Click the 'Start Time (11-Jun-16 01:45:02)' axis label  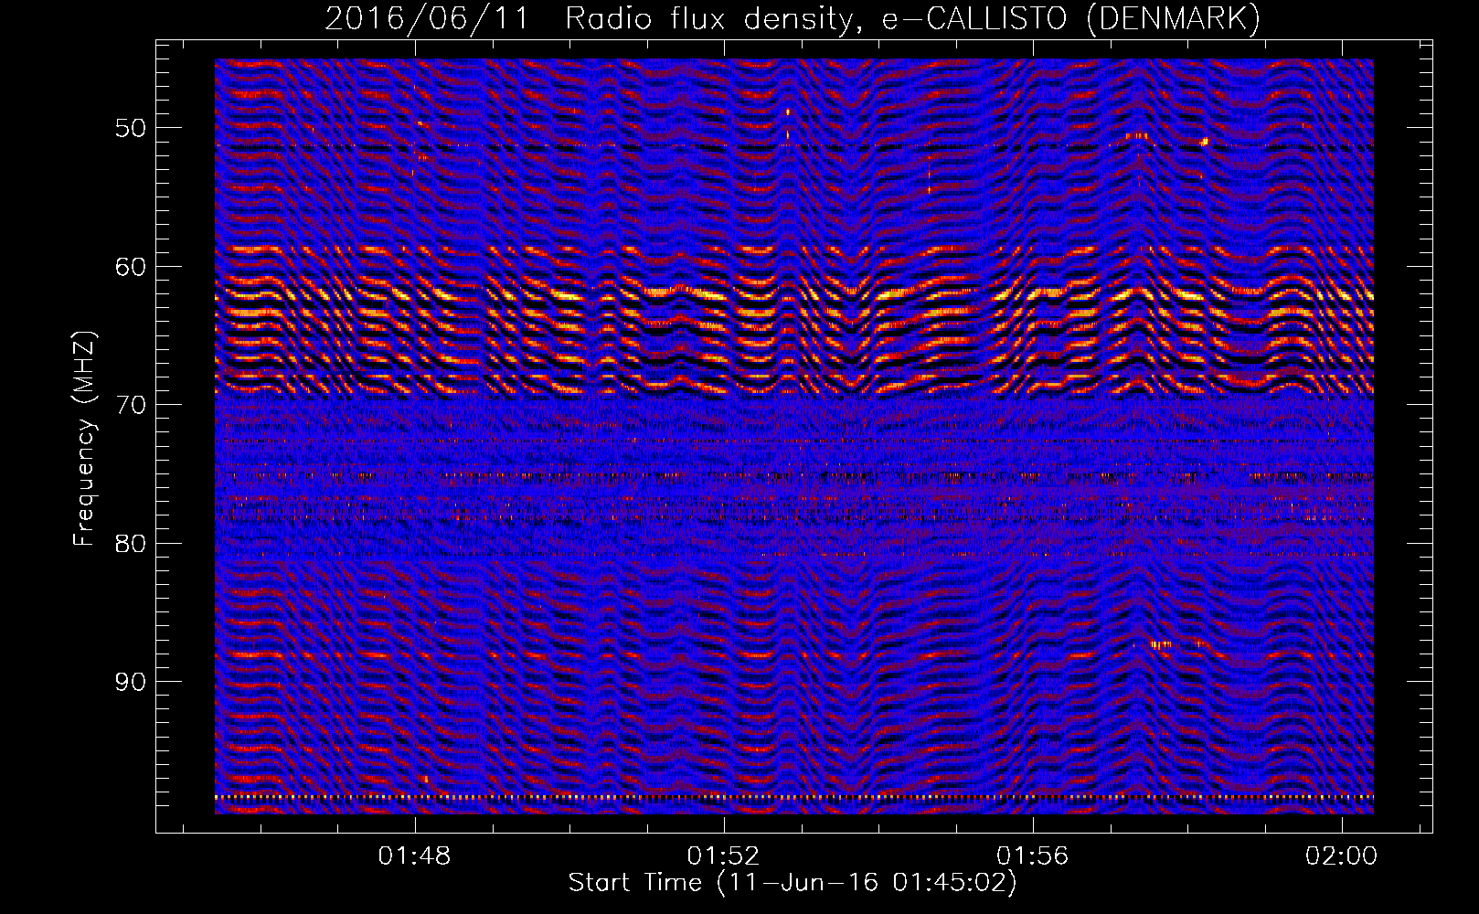point(793,883)
